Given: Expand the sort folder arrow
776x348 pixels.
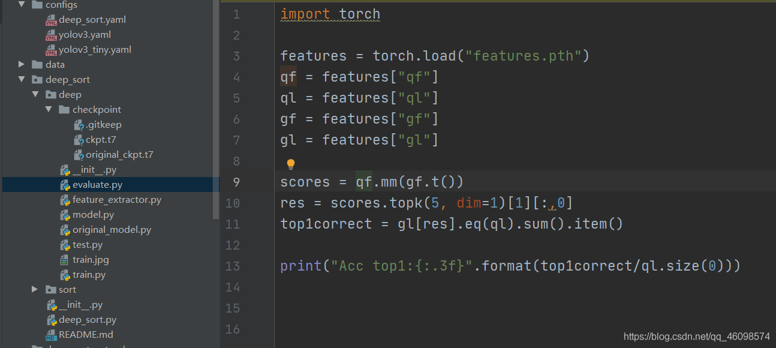Looking at the screenshot, I should coord(35,290).
